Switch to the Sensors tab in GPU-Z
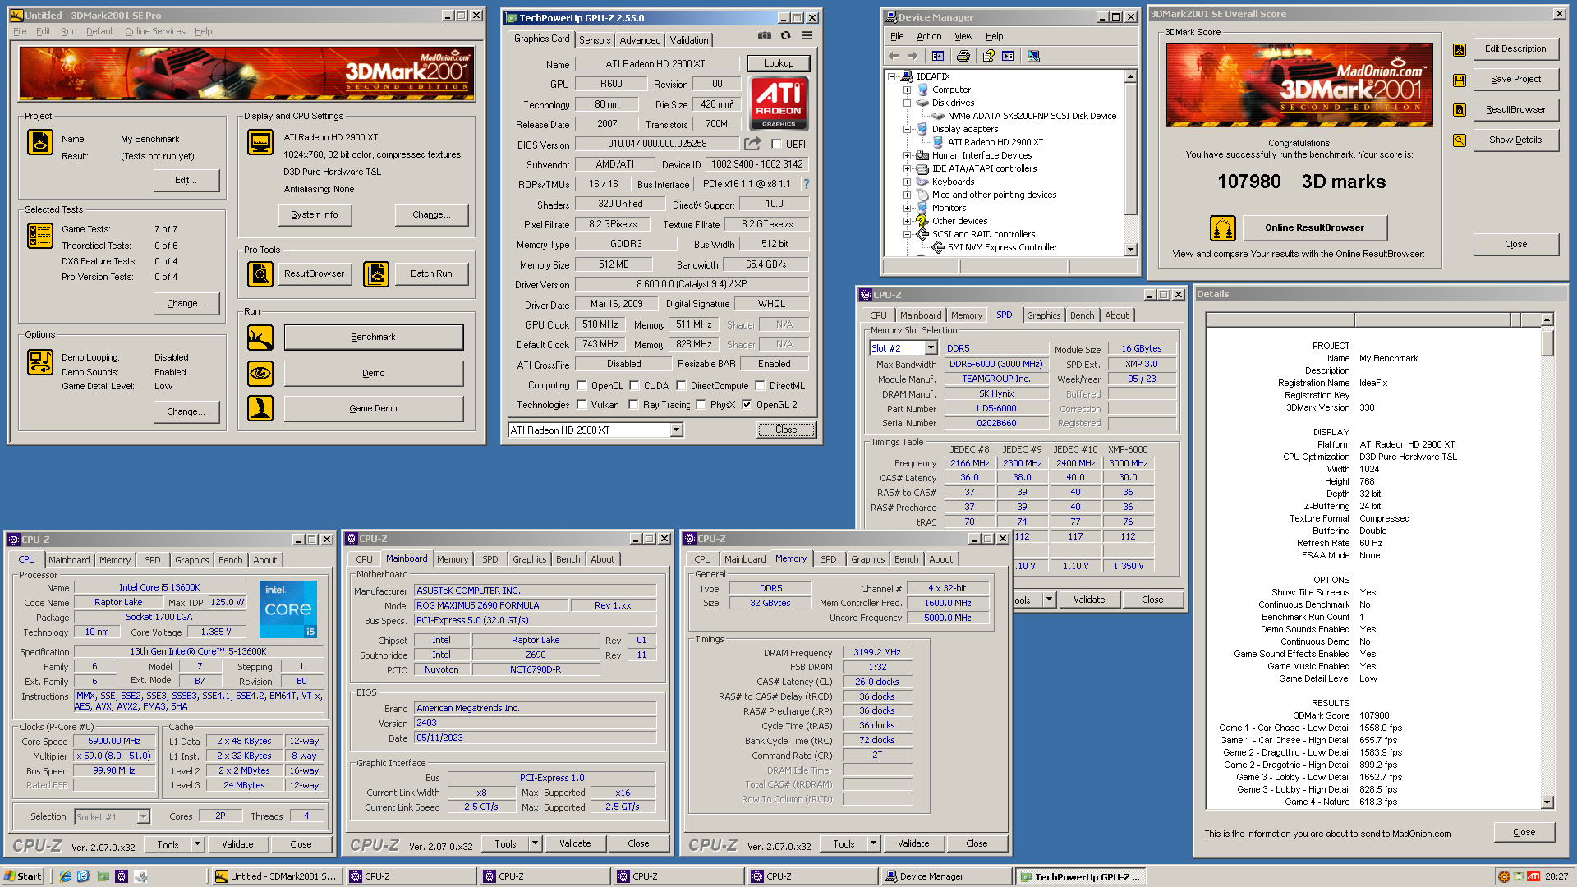The image size is (1577, 887). pyautogui.click(x=595, y=40)
